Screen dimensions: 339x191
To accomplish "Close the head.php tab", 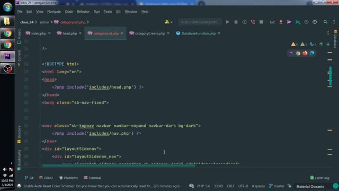I will click(x=80, y=33).
